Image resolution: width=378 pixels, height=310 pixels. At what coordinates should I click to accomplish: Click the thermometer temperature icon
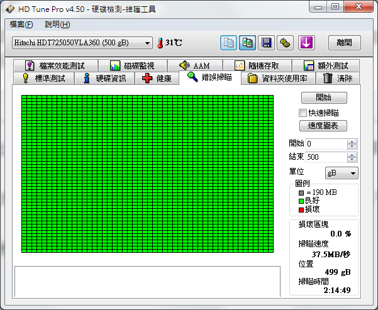click(x=160, y=43)
